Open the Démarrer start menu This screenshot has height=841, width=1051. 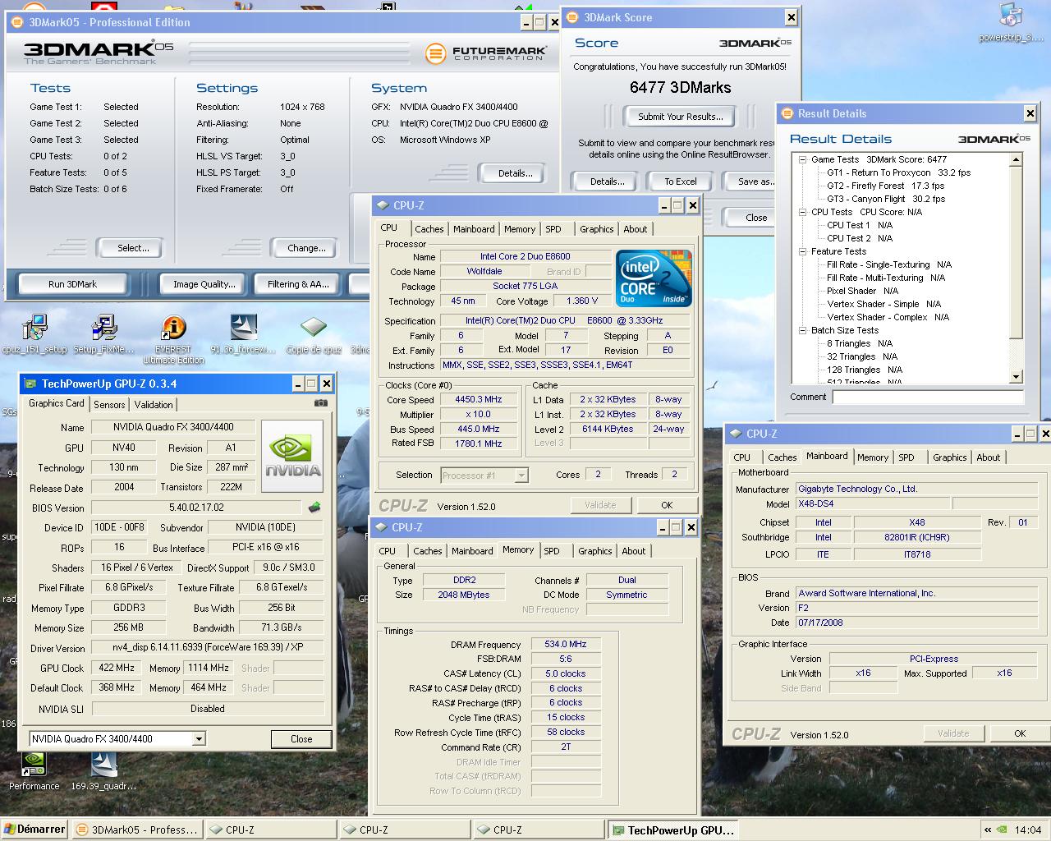(34, 830)
